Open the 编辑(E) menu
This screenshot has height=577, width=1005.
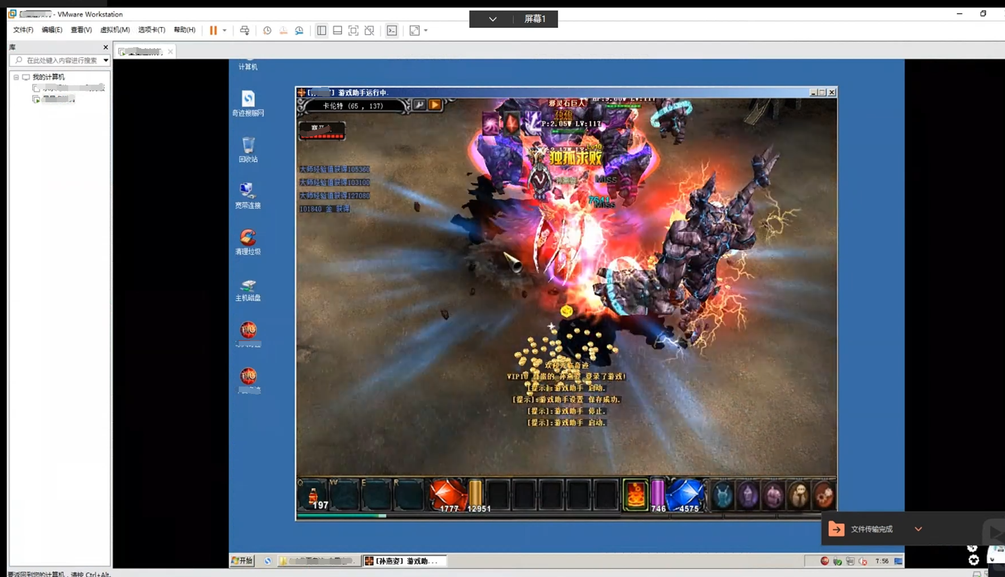coord(52,30)
